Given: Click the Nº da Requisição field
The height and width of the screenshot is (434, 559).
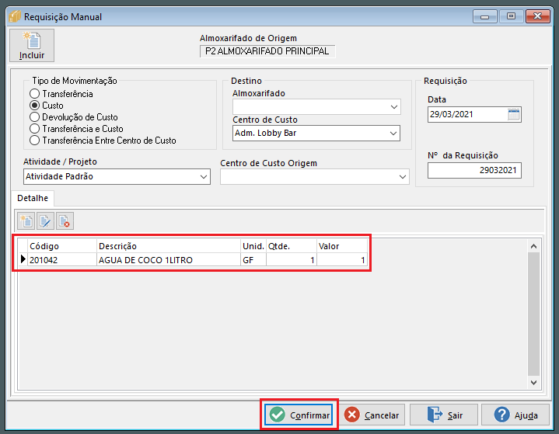Looking at the screenshot, I should pyautogui.click(x=474, y=170).
